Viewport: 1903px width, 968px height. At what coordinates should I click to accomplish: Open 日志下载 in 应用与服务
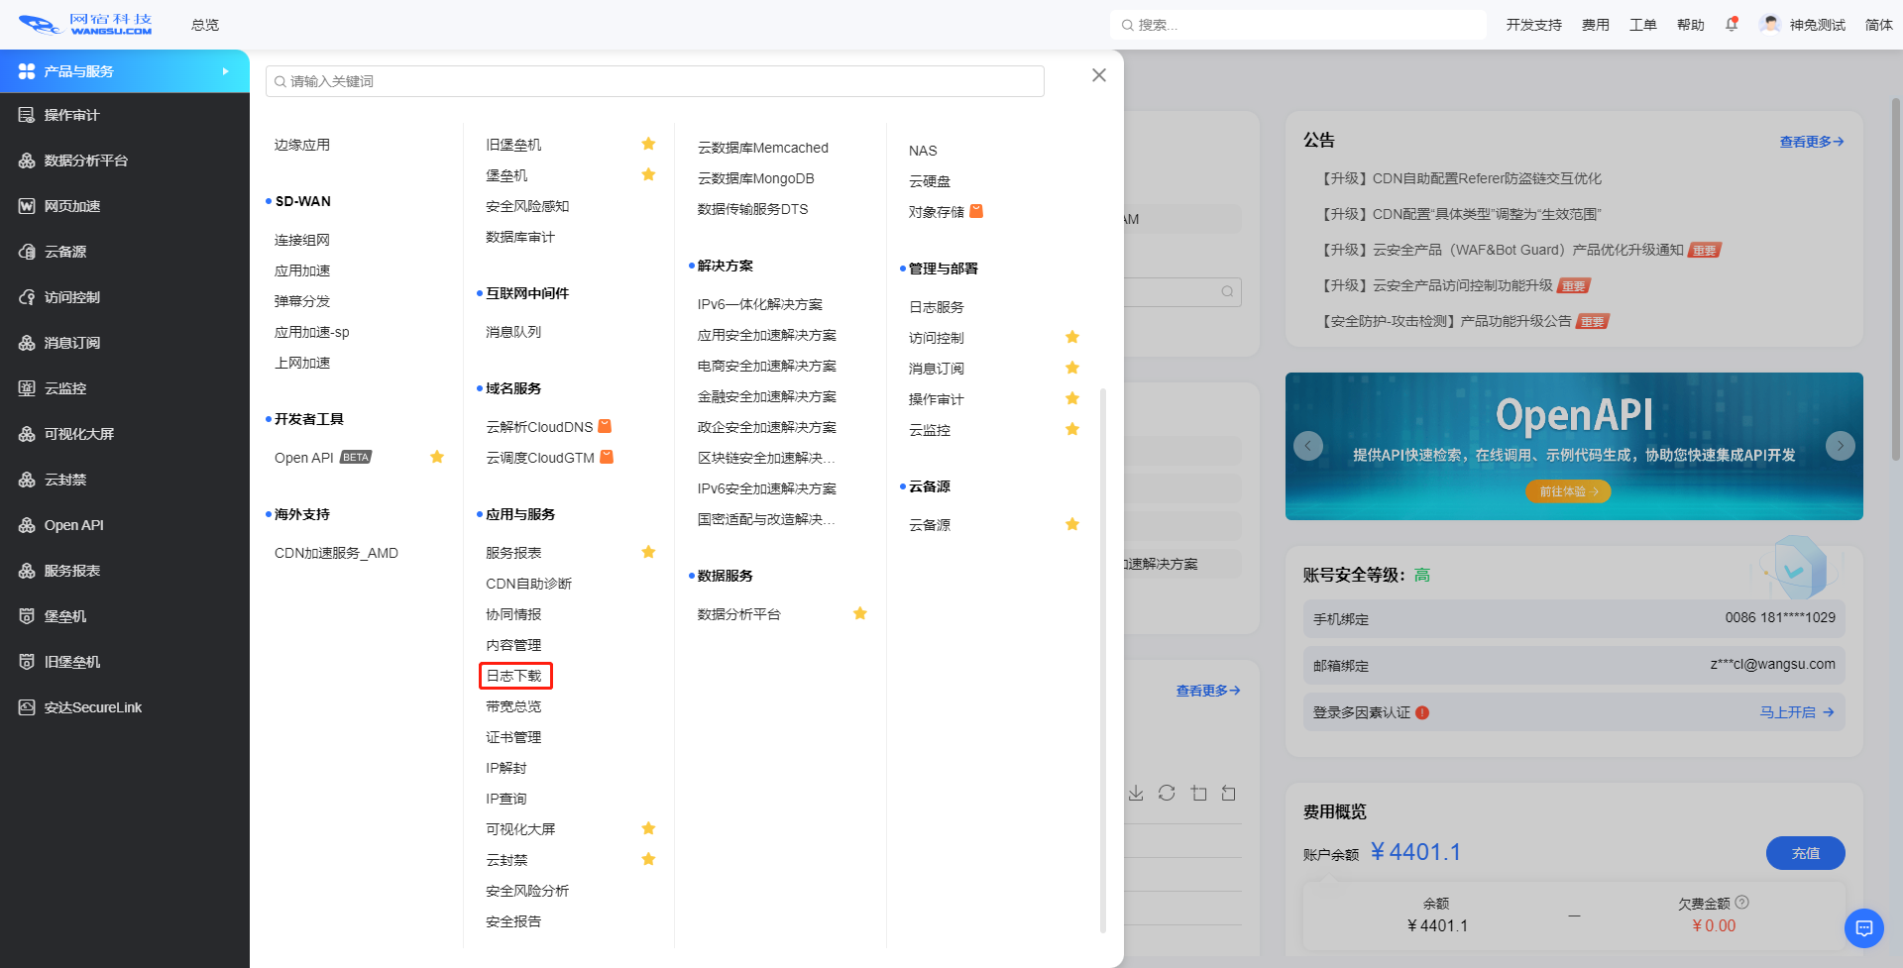click(514, 676)
